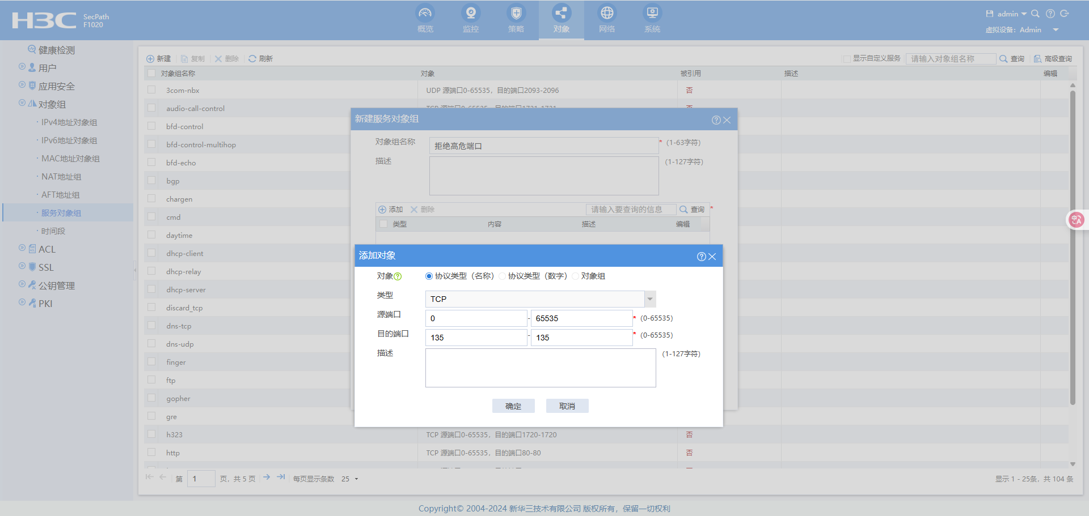1089x516 pixels.
Task: Select the 协议类型（数字）radio button
Action: pyautogui.click(x=502, y=276)
